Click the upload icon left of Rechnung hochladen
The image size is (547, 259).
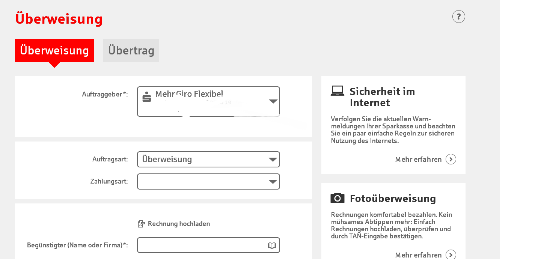pos(141,224)
